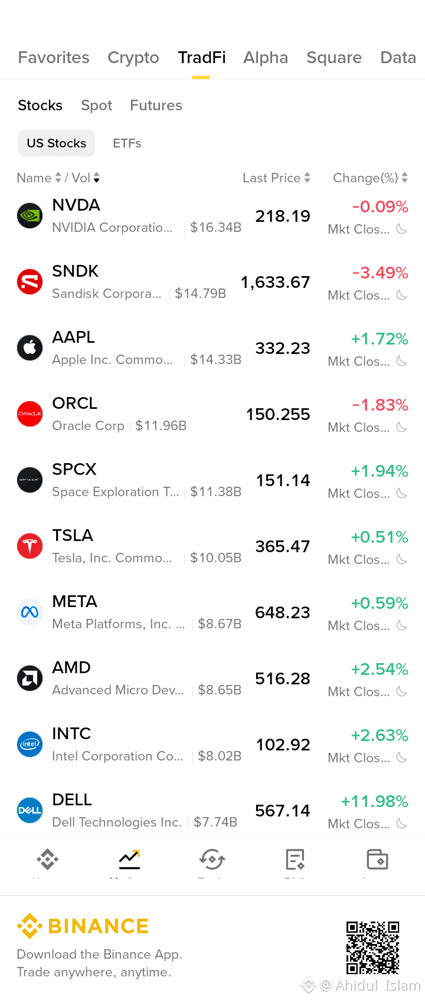Open the wallet Assets icon
This screenshot has width=425, height=1000.
click(377, 860)
